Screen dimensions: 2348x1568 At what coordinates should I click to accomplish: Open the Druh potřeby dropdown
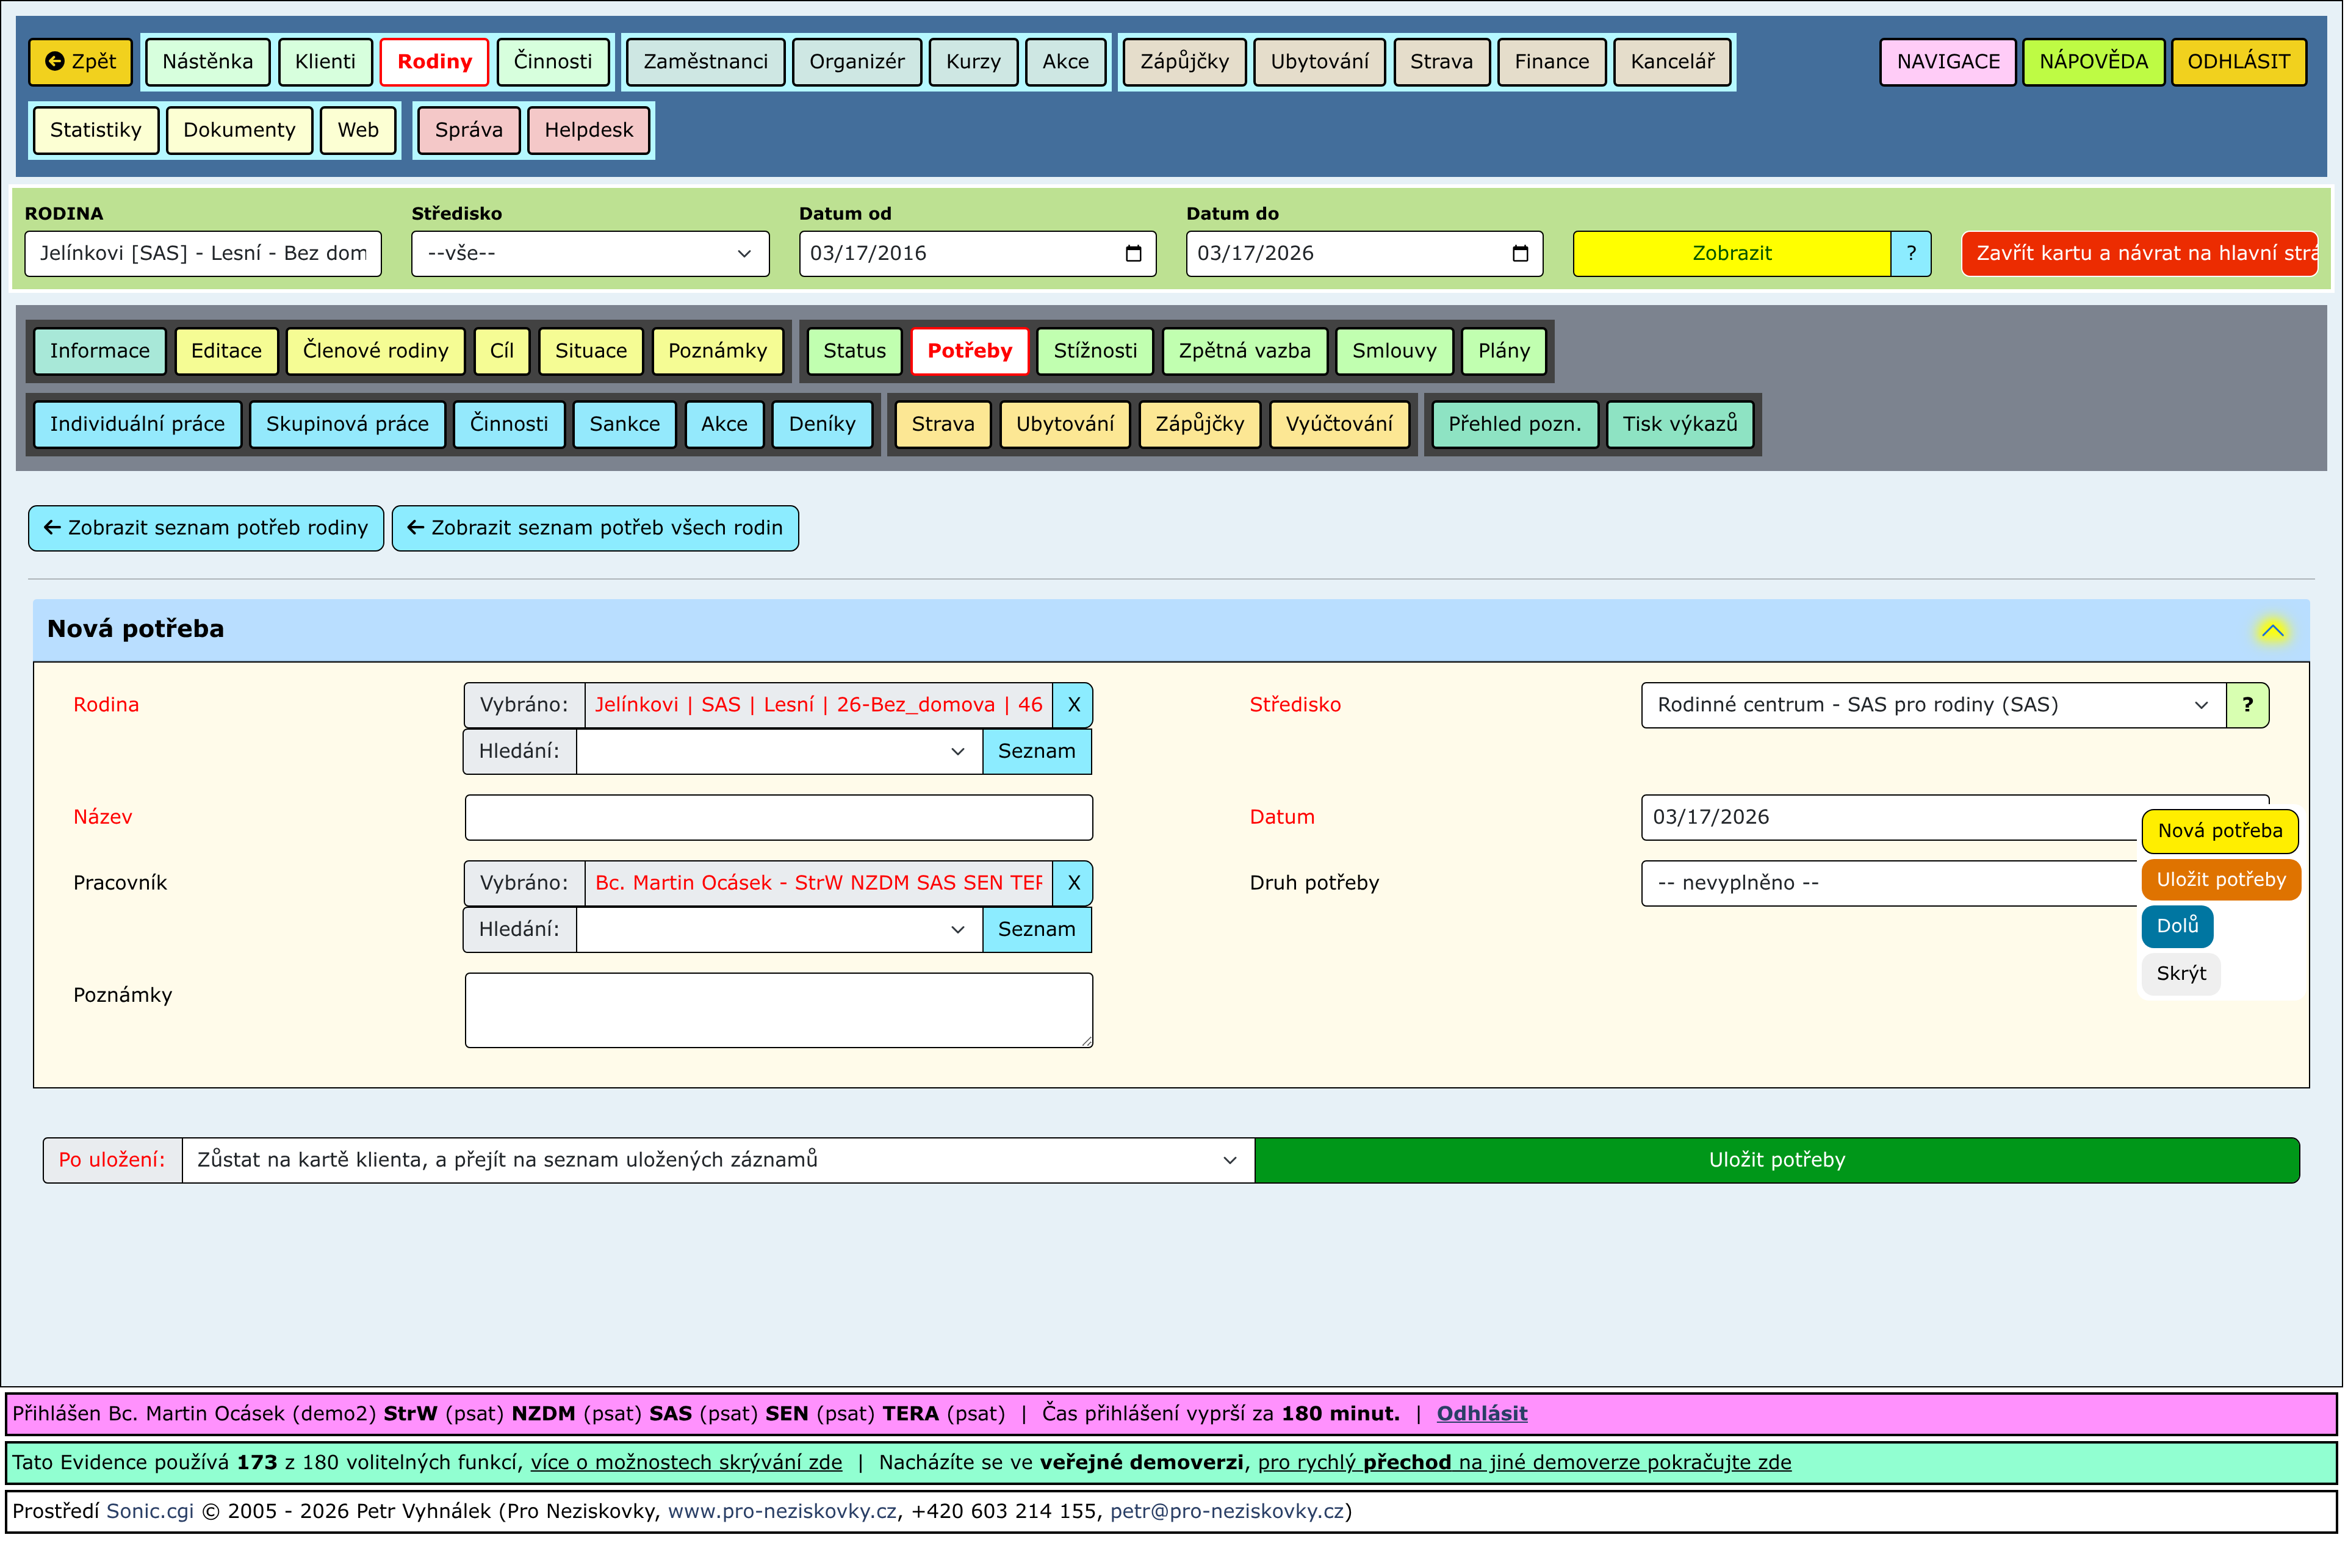pos(1890,884)
